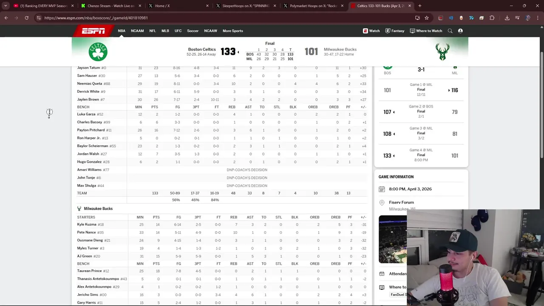Open the Chrome profile avatar
The image size is (544, 306).
point(528,18)
